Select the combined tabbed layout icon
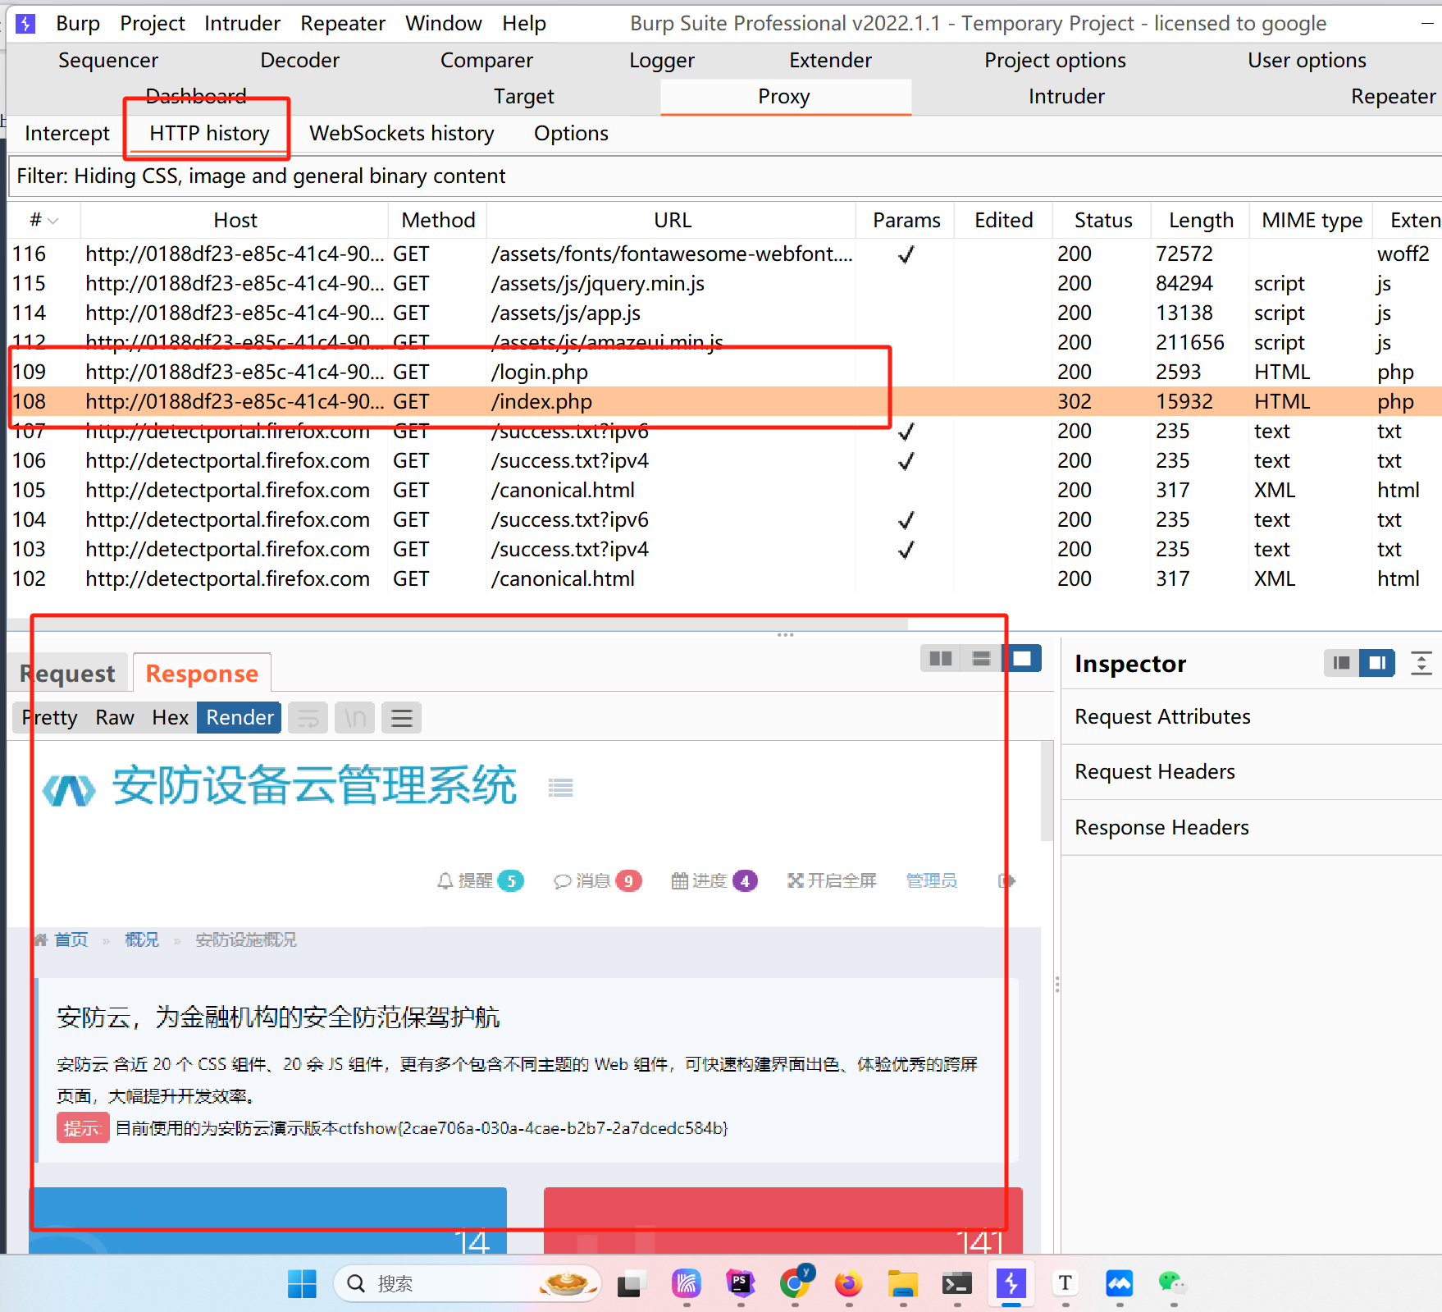This screenshot has width=1442, height=1312. tap(1022, 658)
